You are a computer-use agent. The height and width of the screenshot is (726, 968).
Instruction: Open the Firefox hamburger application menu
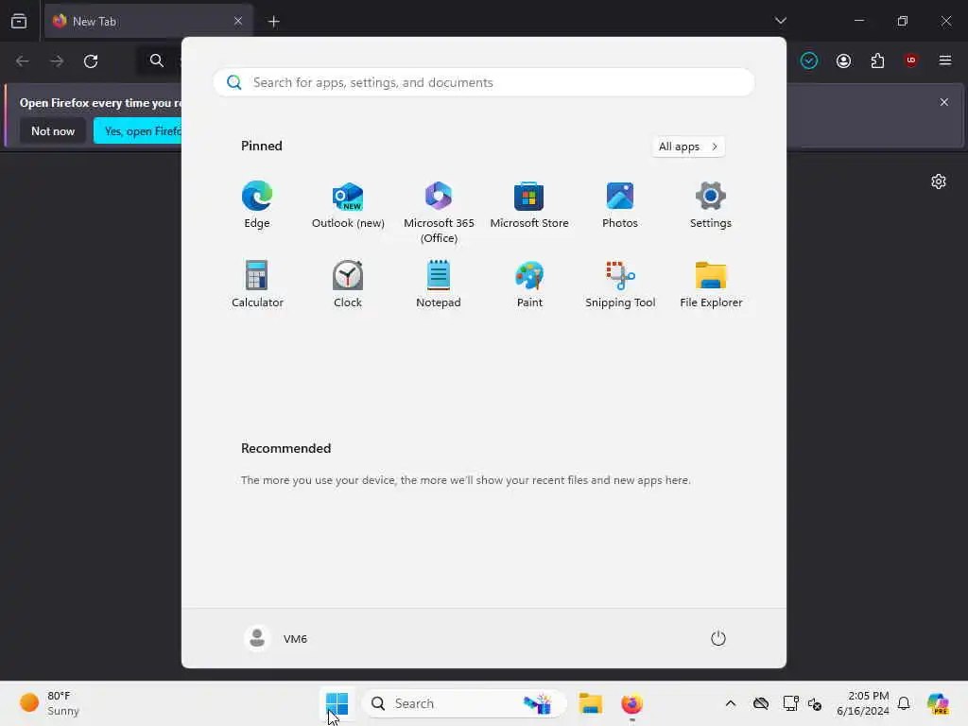click(x=944, y=60)
